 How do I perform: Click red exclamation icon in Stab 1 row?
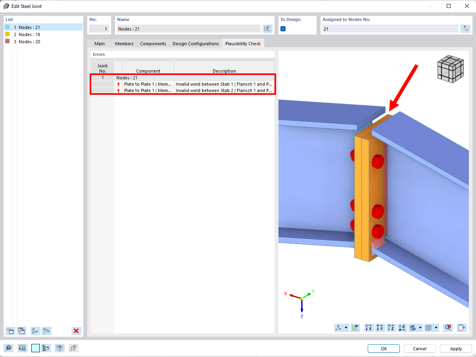coord(118,84)
